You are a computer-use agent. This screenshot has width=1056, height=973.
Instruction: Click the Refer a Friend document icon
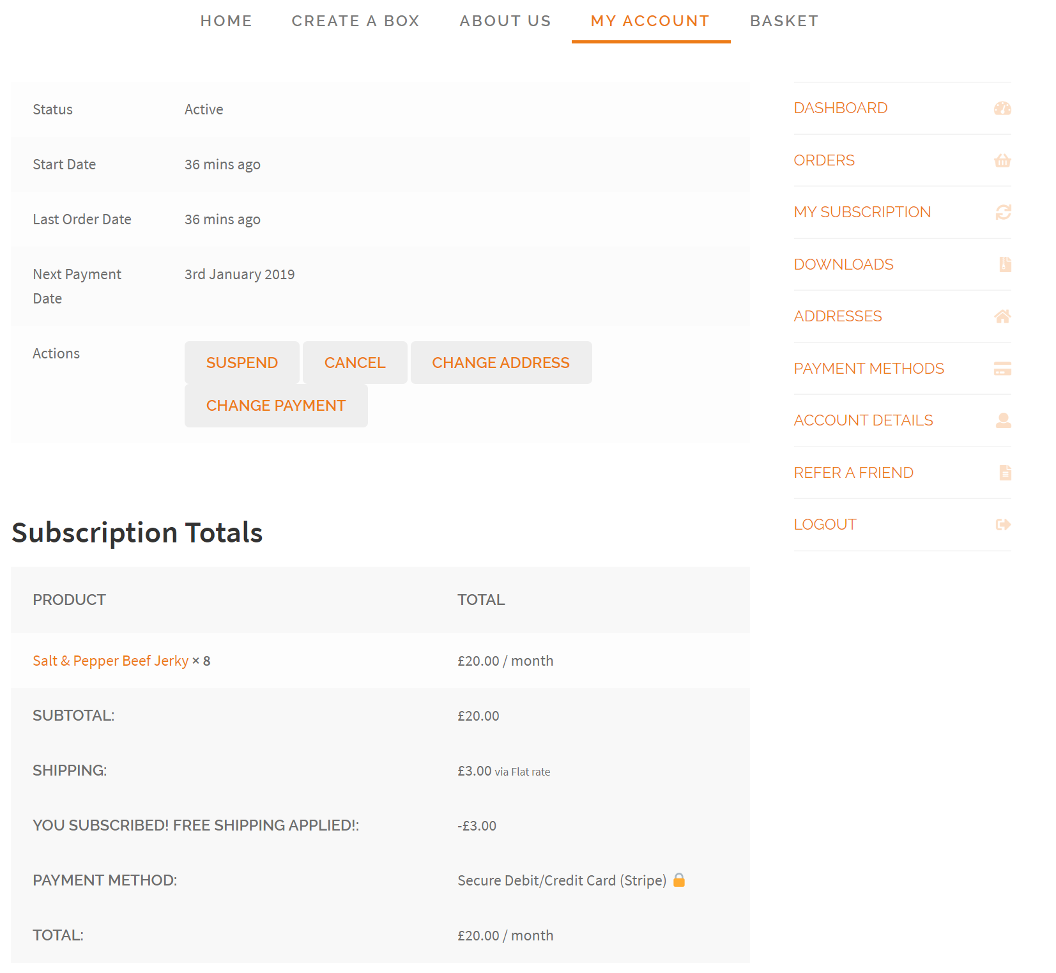(1005, 473)
